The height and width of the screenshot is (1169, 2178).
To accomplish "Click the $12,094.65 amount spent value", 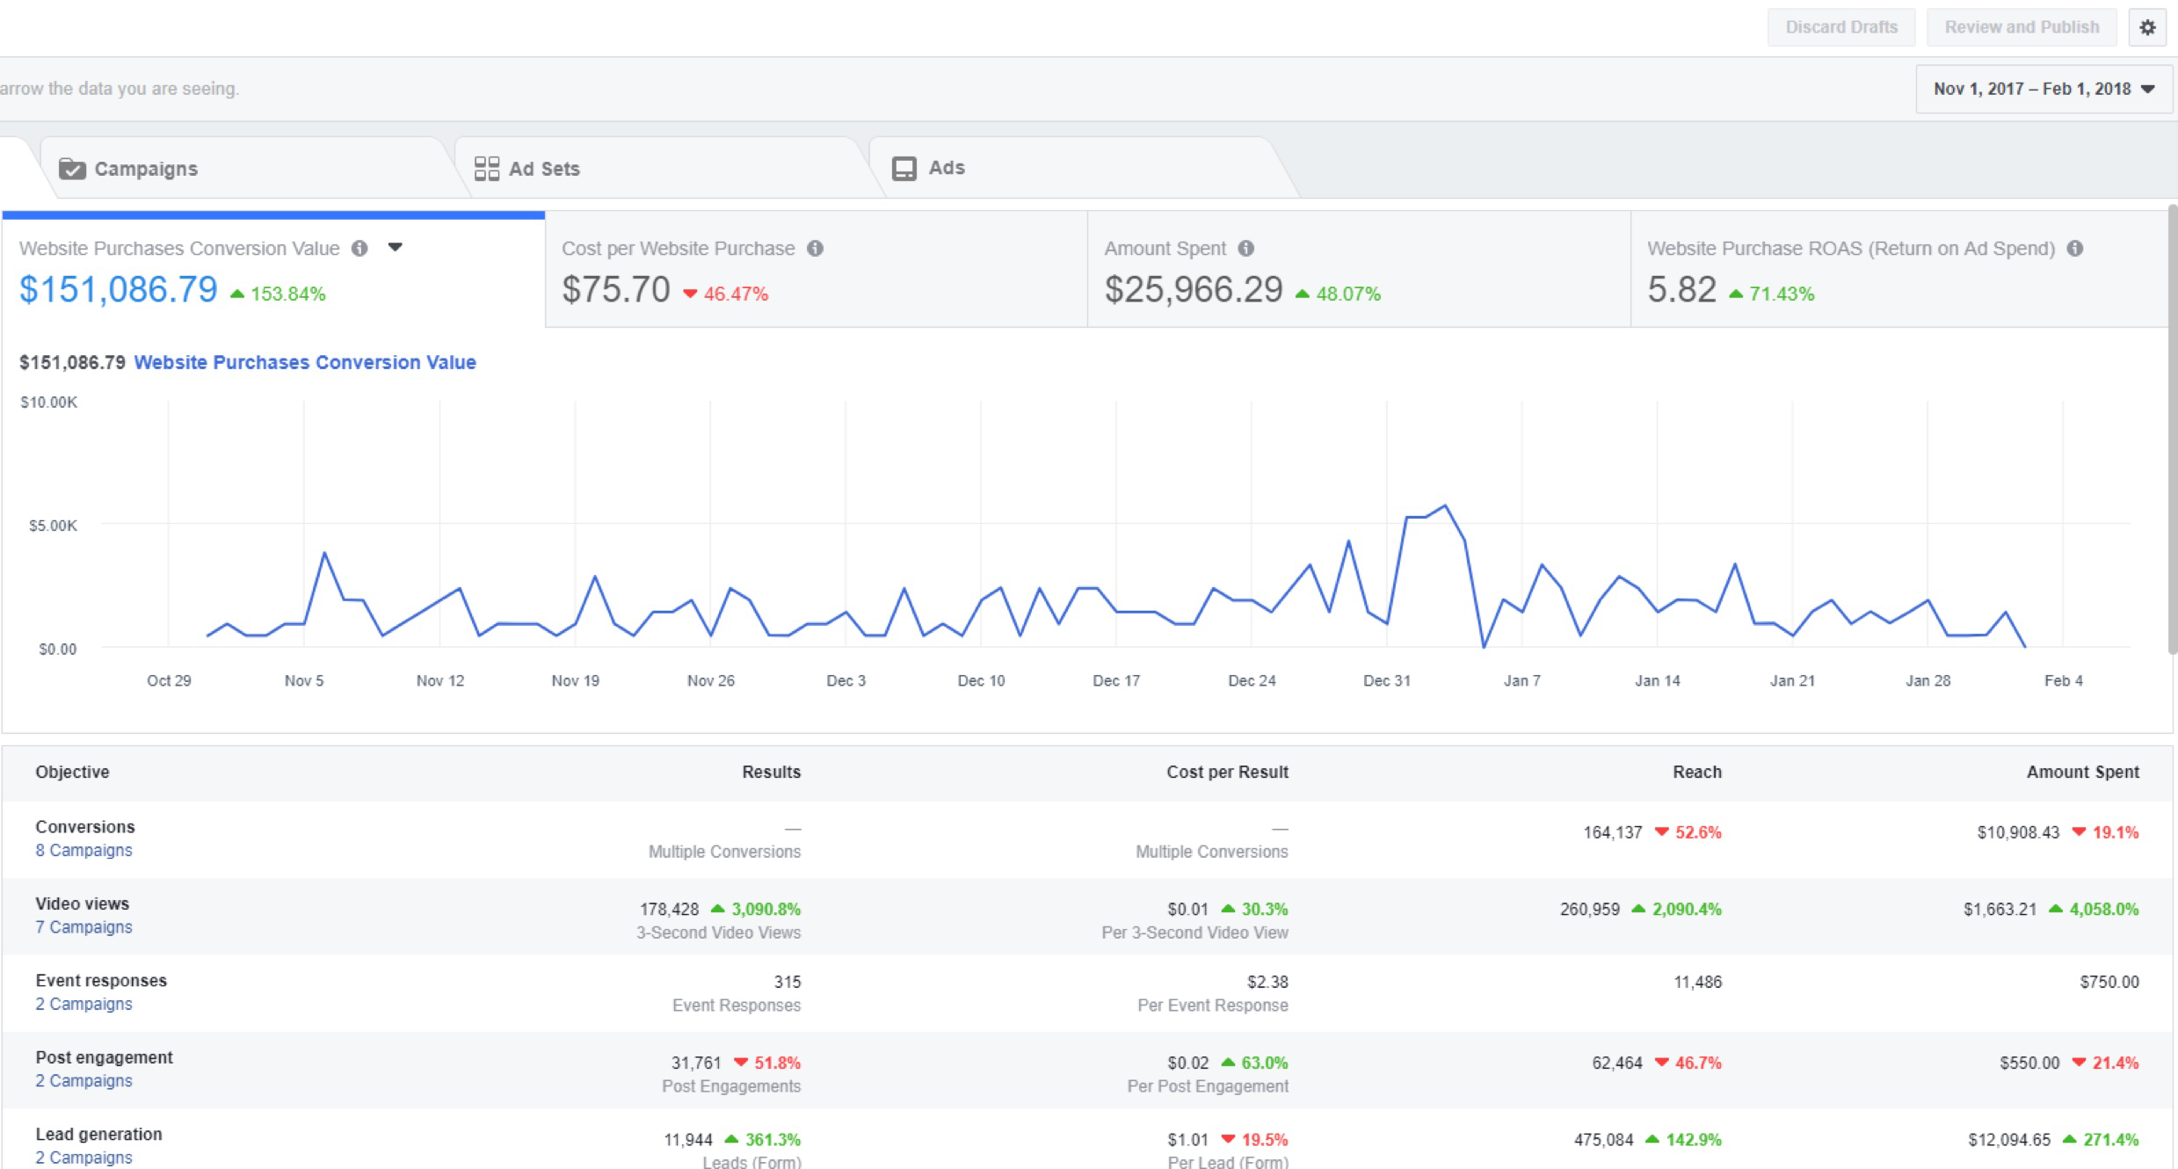I will pyautogui.click(x=2008, y=1139).
